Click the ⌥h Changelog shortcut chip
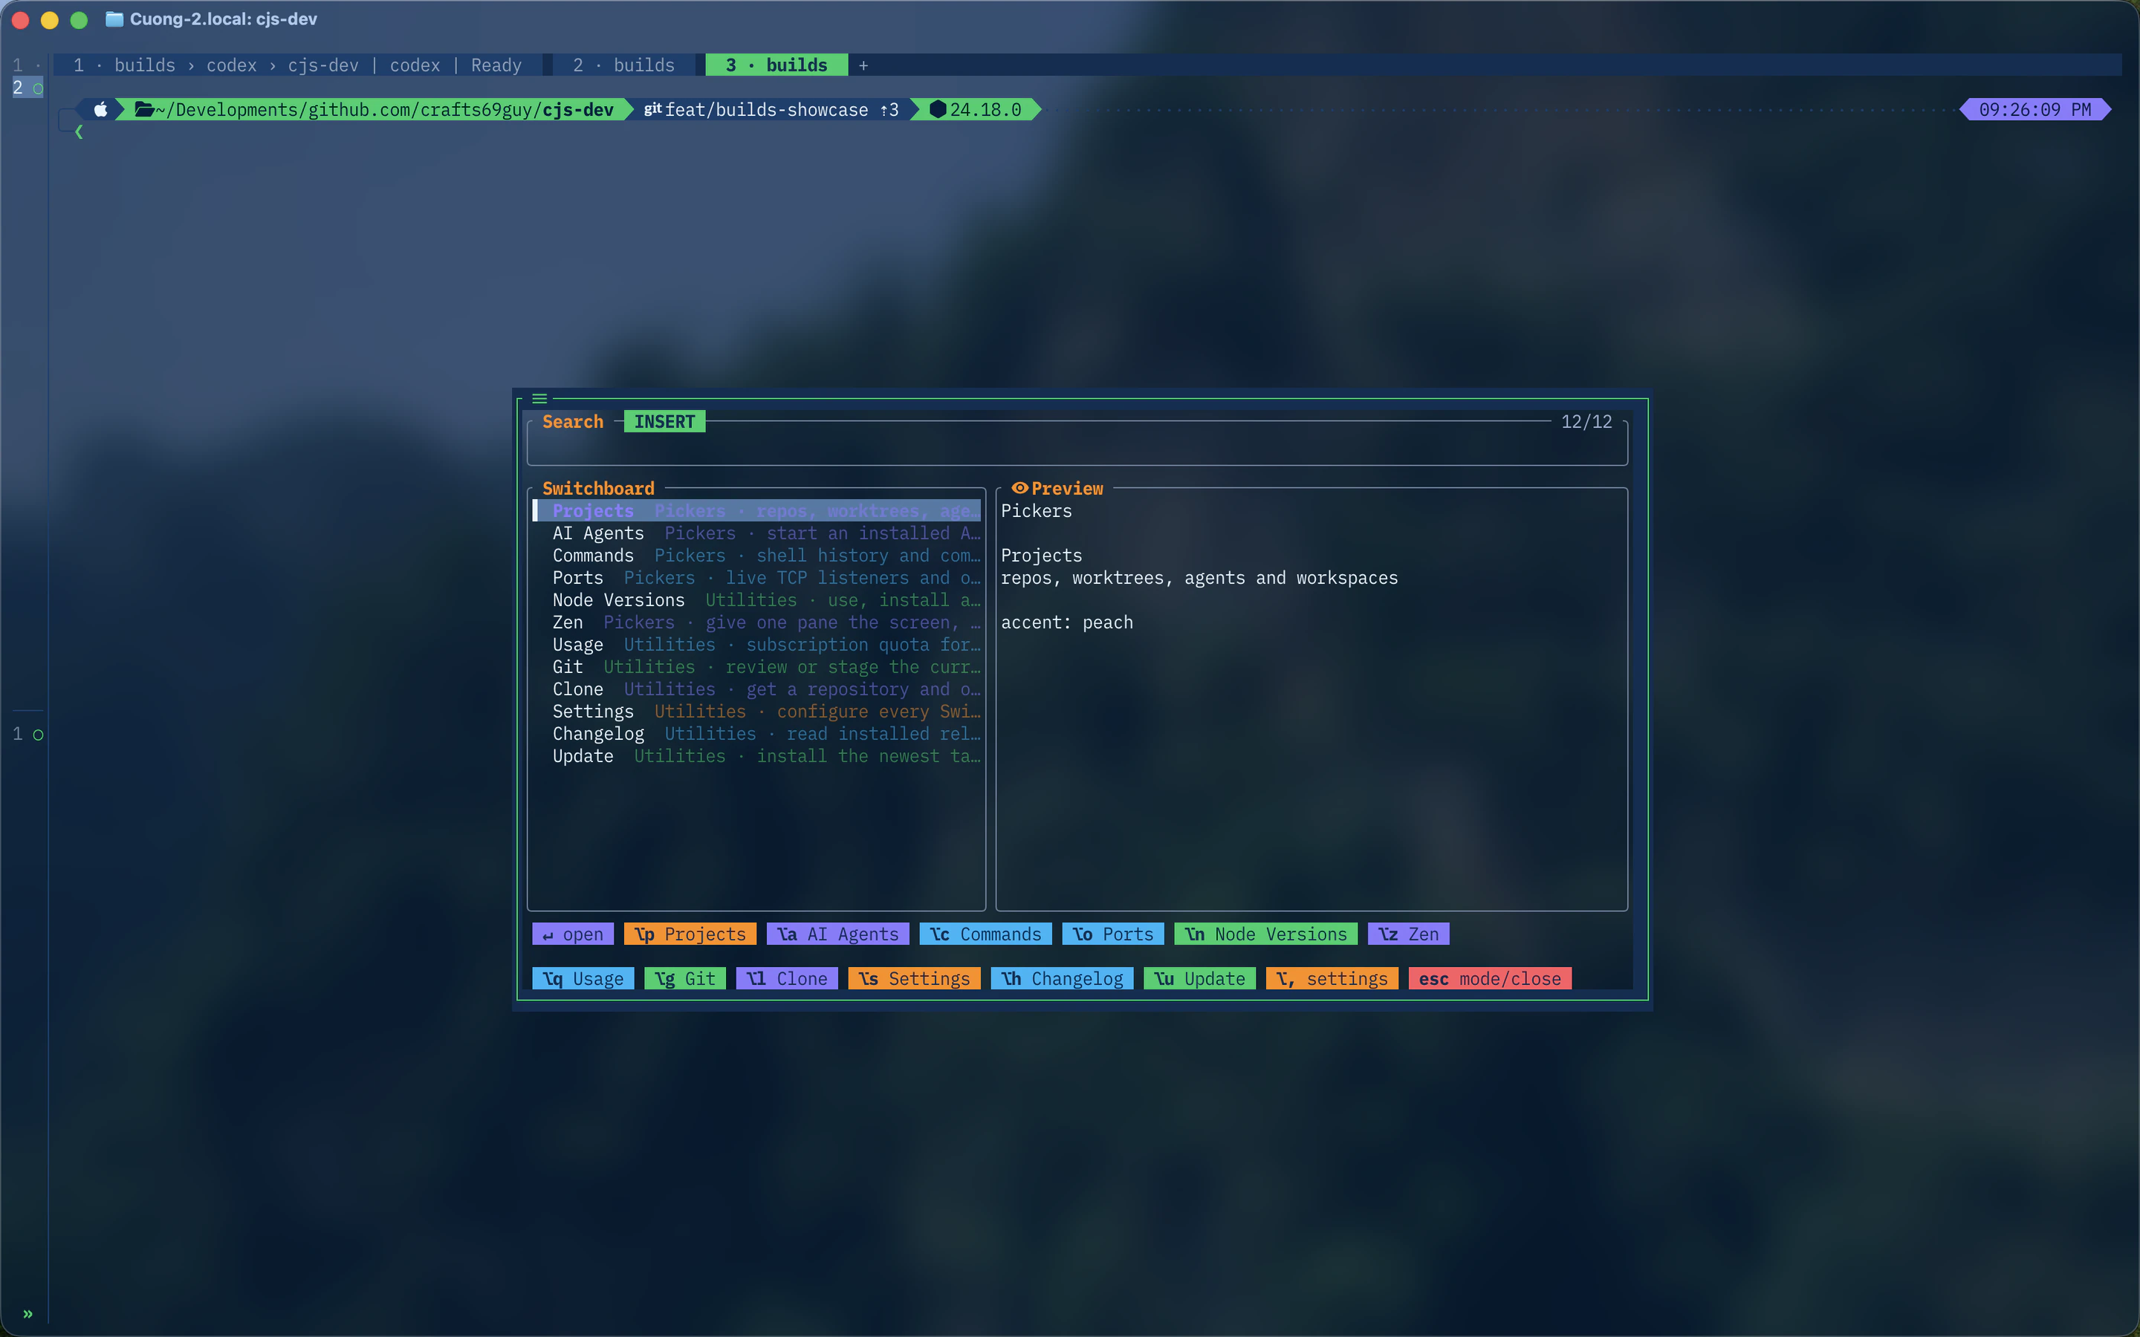 pos(1062,979)
